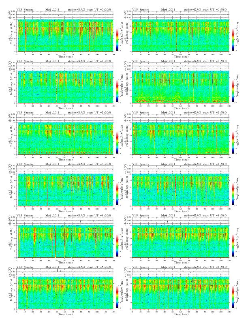Select the waveform trace above 1:50:0 spectrogram
The width and height of the screenshot is (248, 321).
(x=180, y=66)
